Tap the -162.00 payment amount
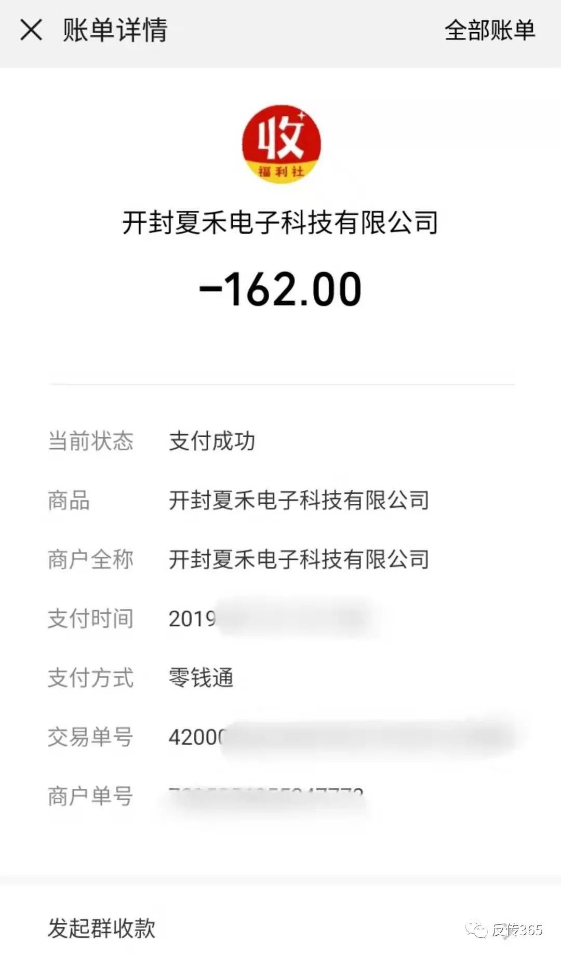Viewport: 561px width, 955px height. coord(280,289)
